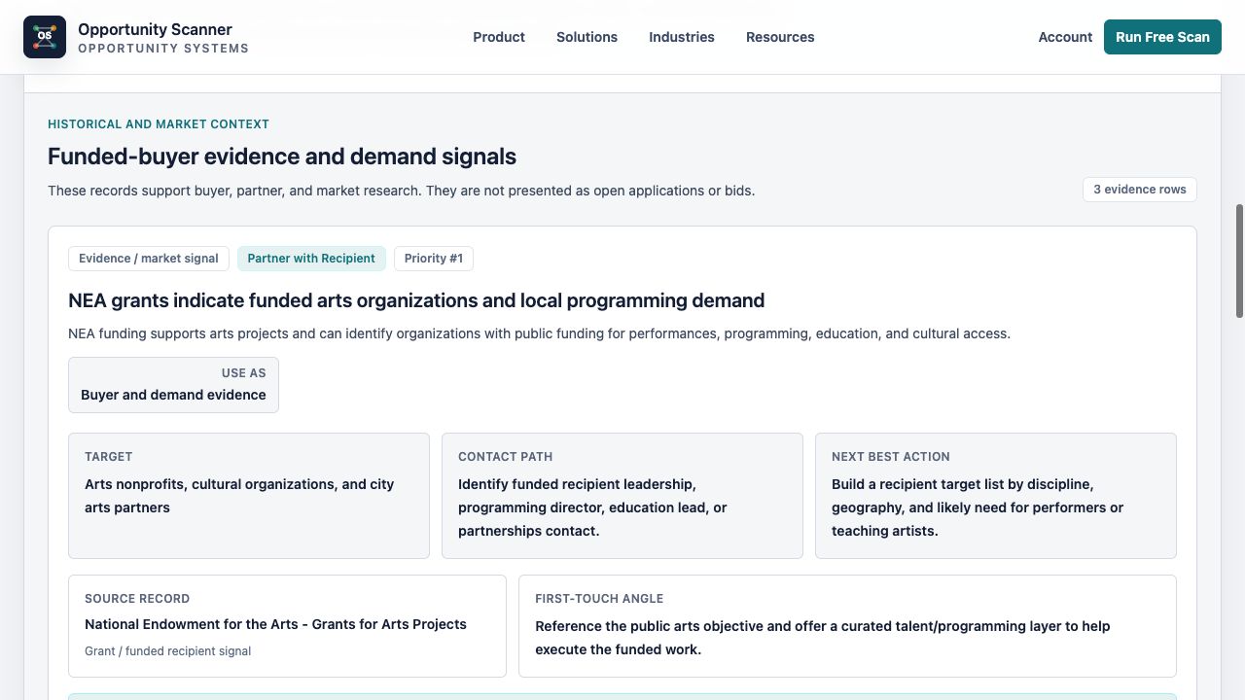Open the Product menu
This screenshot has width=1245, height=700.
click(499, 37)
